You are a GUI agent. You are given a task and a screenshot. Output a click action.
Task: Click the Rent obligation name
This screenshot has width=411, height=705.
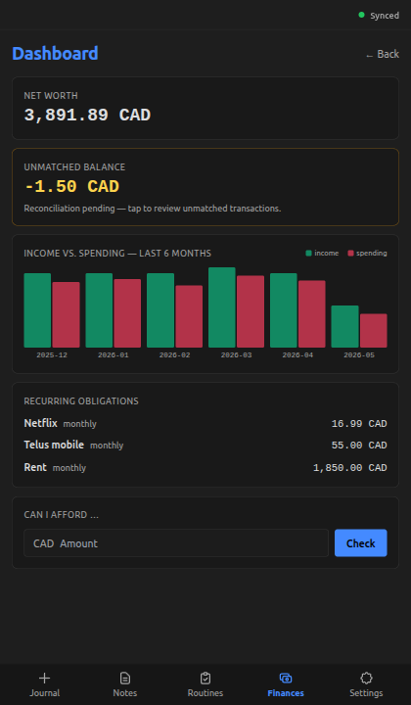35,467
